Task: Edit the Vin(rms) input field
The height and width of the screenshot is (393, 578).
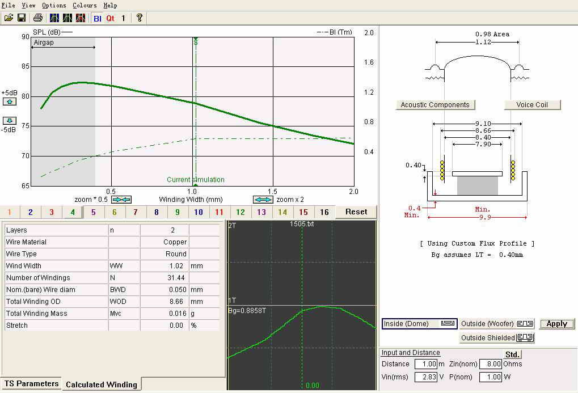Action: click(426, 377)
